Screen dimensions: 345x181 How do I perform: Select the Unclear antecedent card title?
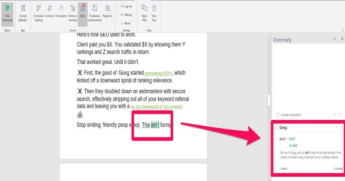click(x=290, y=115)
